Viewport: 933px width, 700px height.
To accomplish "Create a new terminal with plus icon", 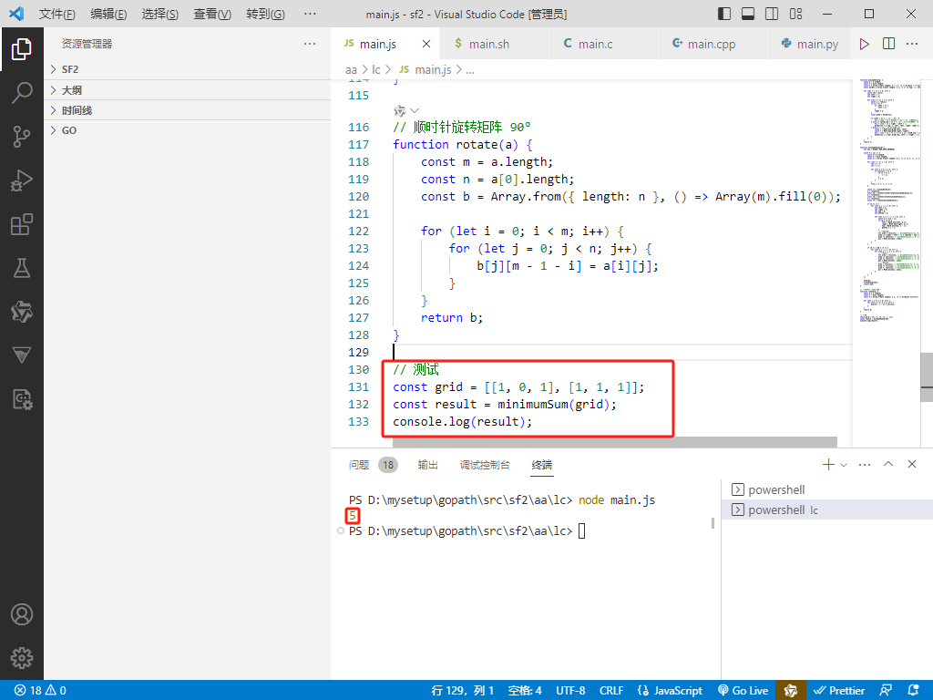I will pos(827,464).
